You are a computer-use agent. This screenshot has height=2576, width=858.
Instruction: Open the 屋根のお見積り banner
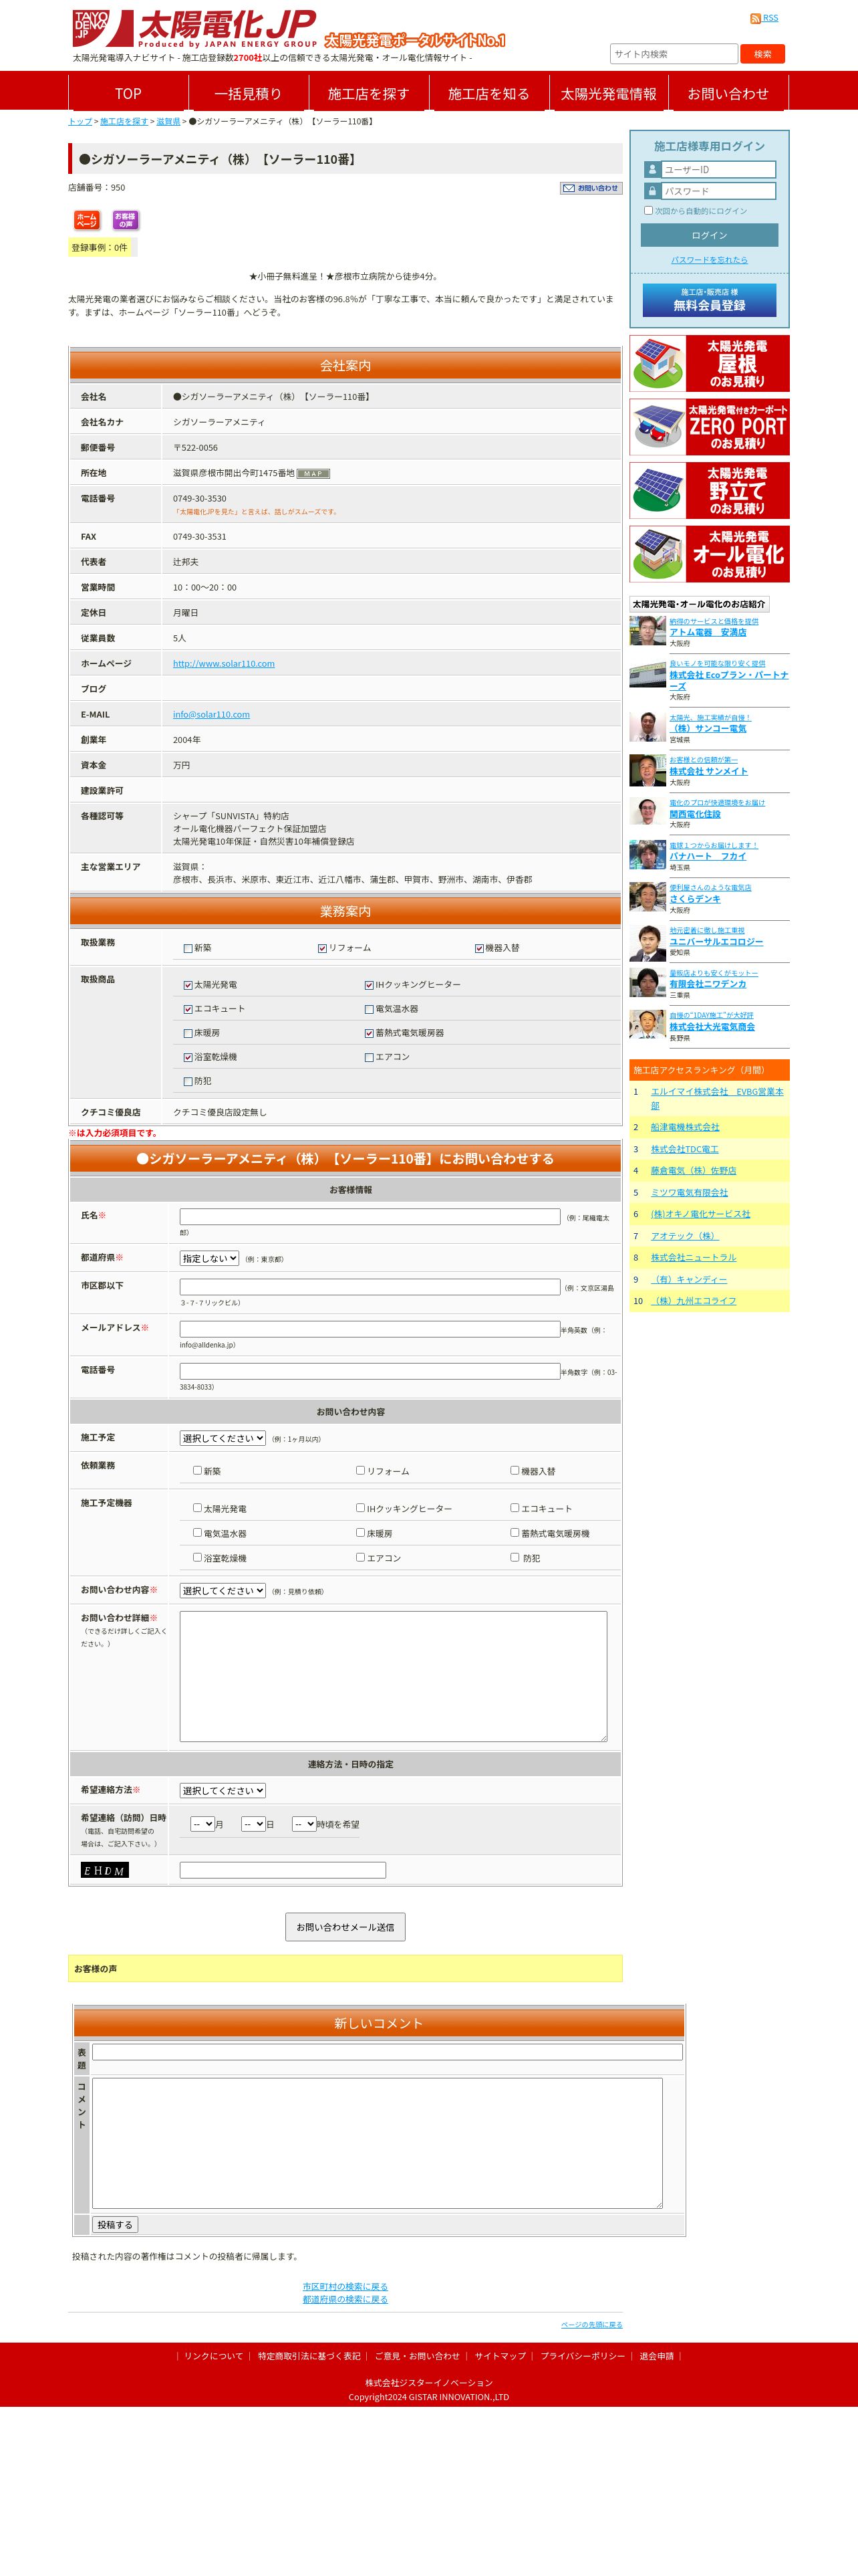click(x=709, y=364)
